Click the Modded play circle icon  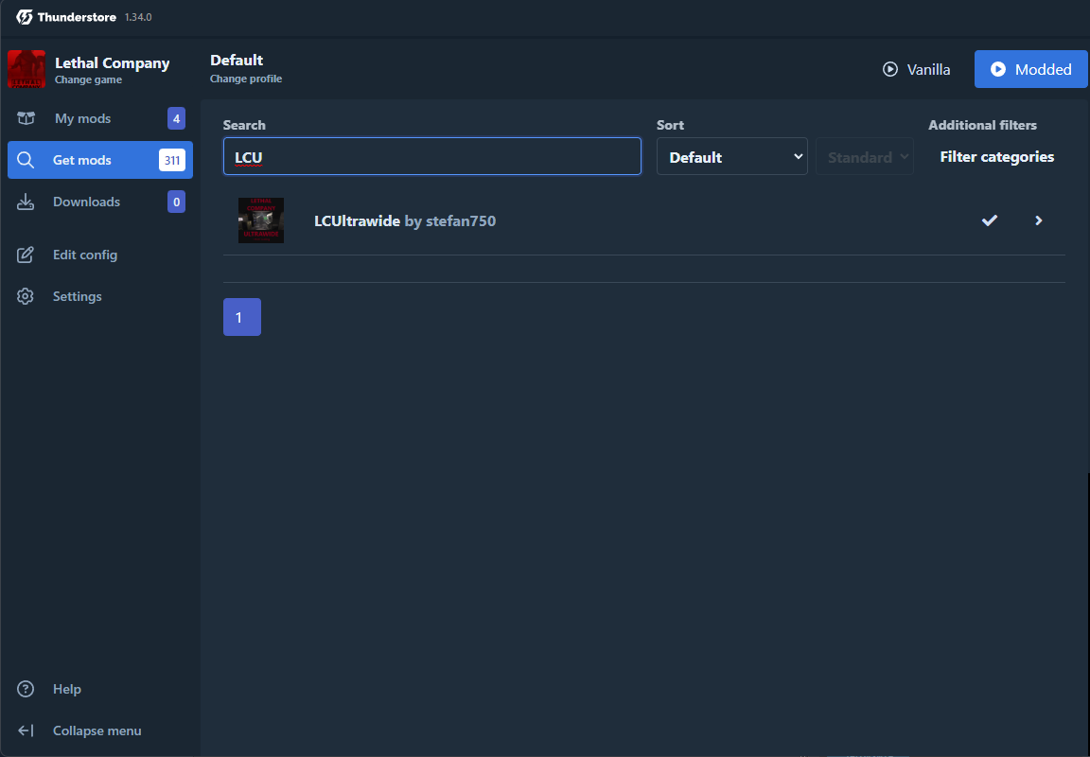[998, 69]
